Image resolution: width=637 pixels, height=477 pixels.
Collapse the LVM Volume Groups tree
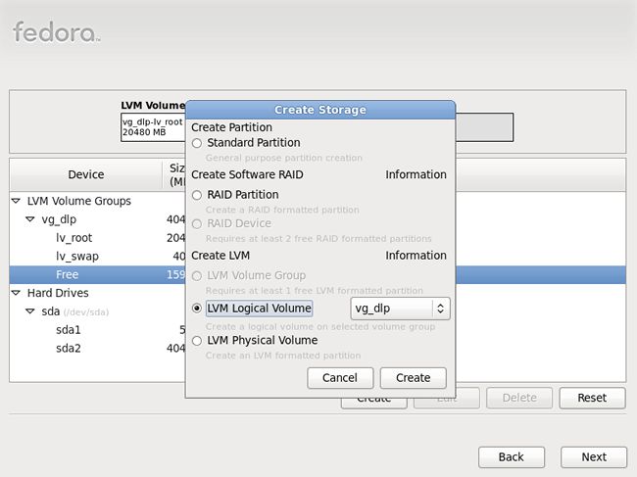pyautogui.click(x=17, y=201)
